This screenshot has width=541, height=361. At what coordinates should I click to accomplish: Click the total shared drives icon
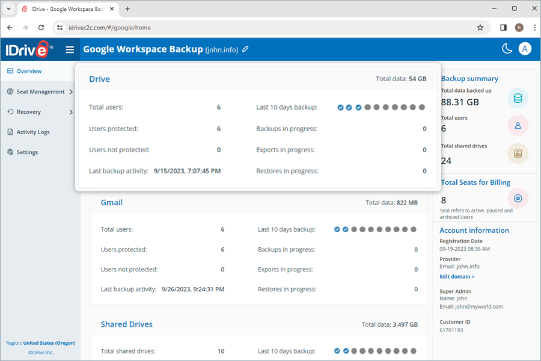[518, 154]
